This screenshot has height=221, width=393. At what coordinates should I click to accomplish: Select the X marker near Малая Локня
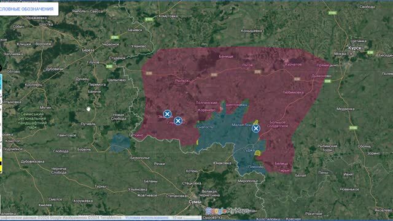point(255,128)
